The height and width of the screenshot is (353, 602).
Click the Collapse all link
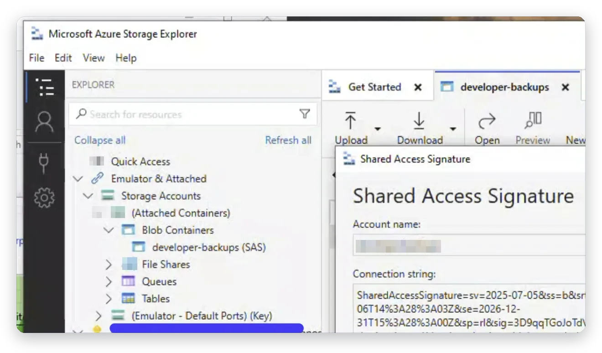100,140
